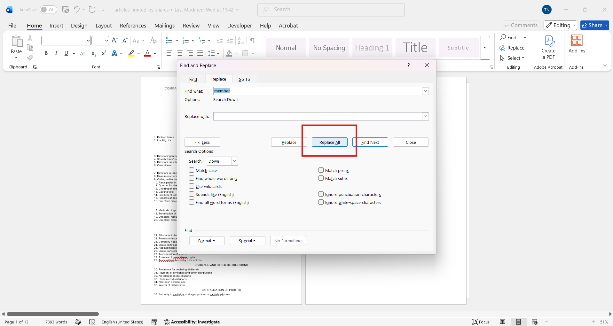Open the Comments pane

pos(522,25)
